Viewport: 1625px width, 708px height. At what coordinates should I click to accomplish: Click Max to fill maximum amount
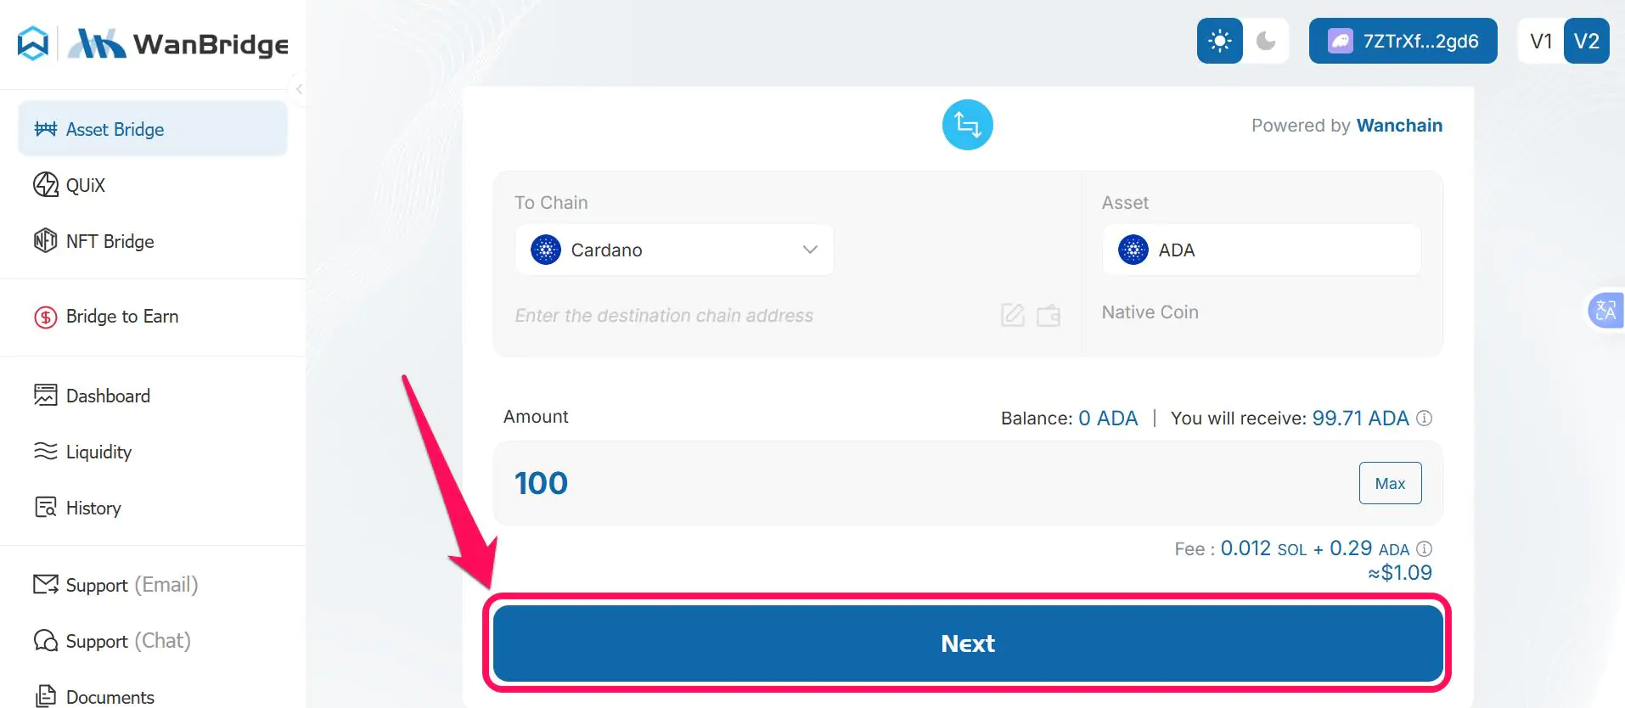pos(1390,482)
